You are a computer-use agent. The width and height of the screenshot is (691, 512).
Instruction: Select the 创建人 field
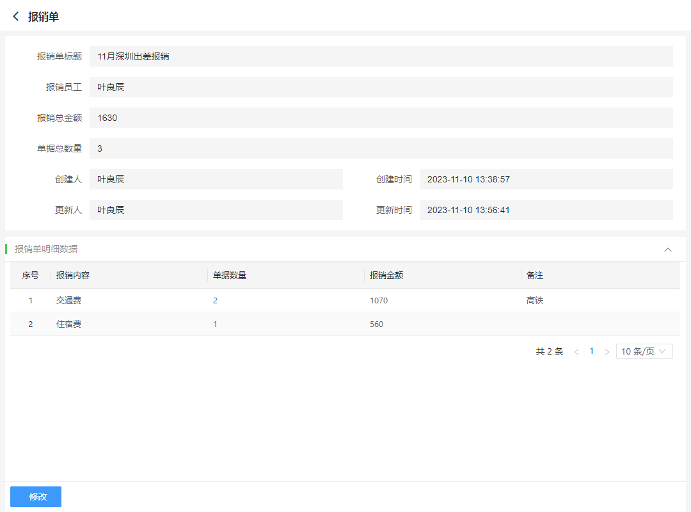(216, 179)
